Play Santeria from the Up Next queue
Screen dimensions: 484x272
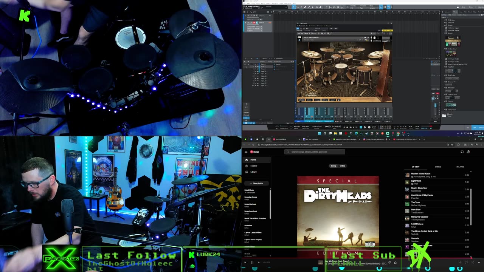pos(437,240)
